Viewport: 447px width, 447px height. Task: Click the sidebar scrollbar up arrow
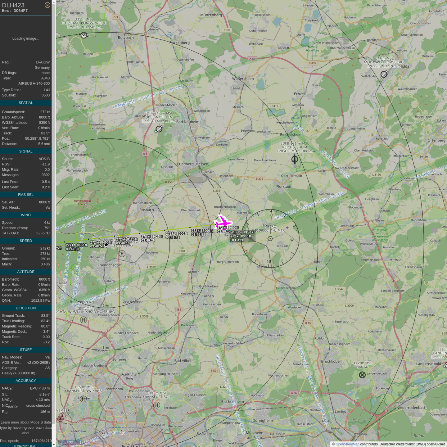pyautogui.click(x=54, y=2)
